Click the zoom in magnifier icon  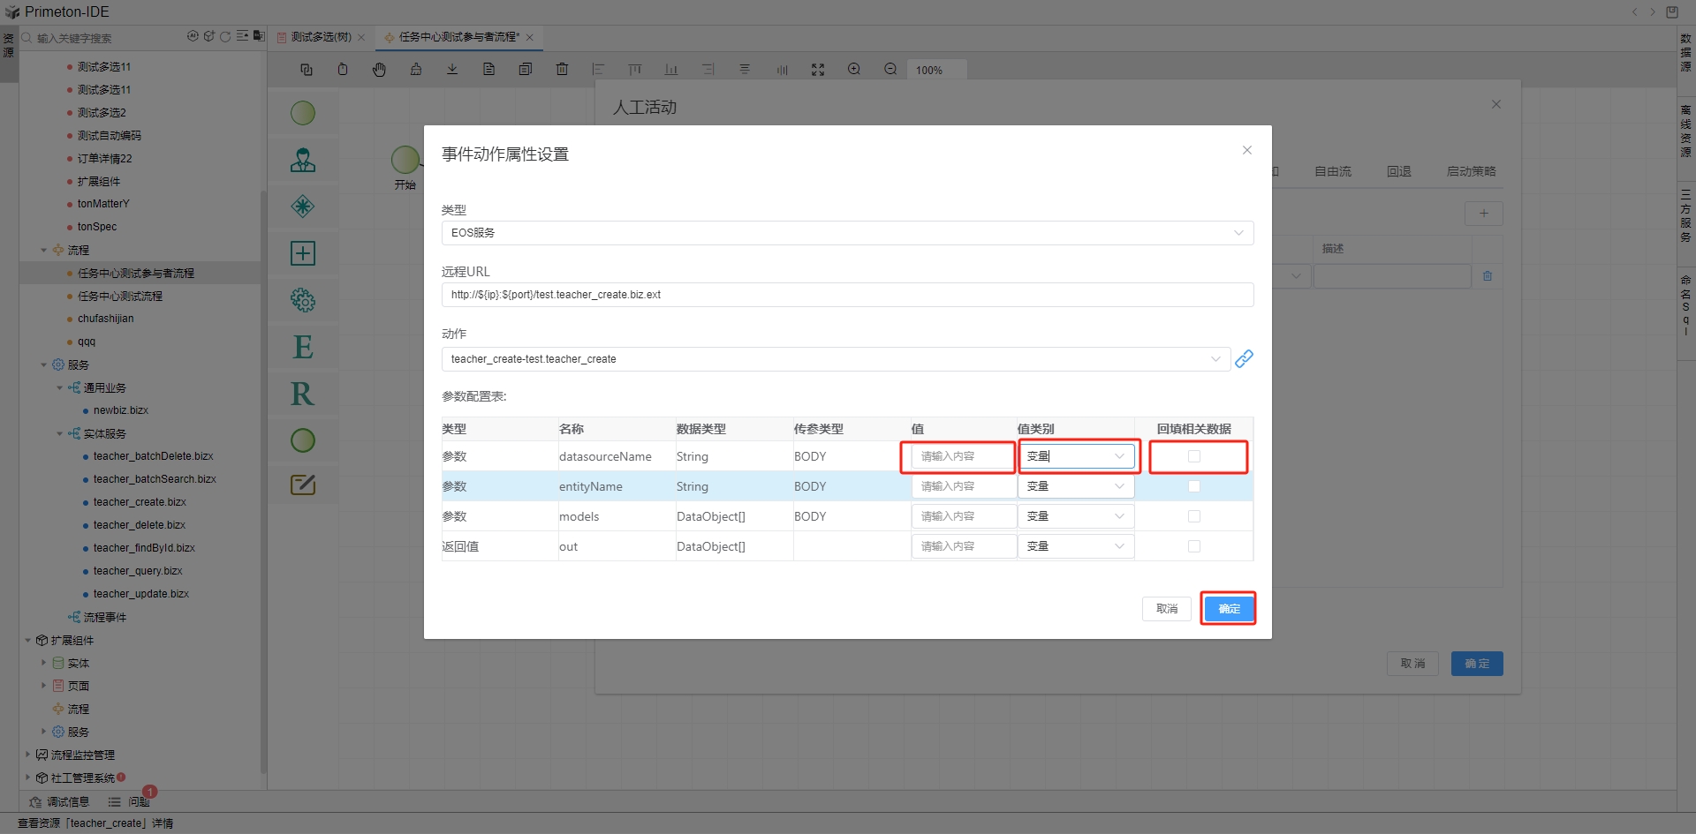[x=854, y=70]
